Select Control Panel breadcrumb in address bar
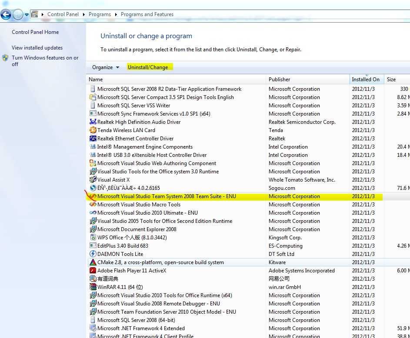 pyautogui.click(x=63, y=14)
